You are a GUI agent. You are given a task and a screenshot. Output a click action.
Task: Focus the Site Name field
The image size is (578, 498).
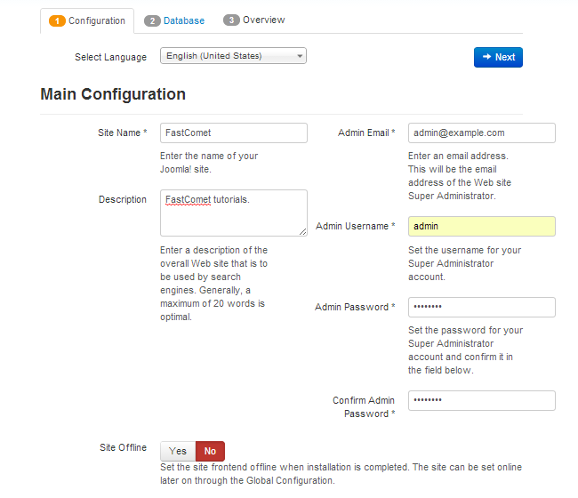[x=233, y=133]
